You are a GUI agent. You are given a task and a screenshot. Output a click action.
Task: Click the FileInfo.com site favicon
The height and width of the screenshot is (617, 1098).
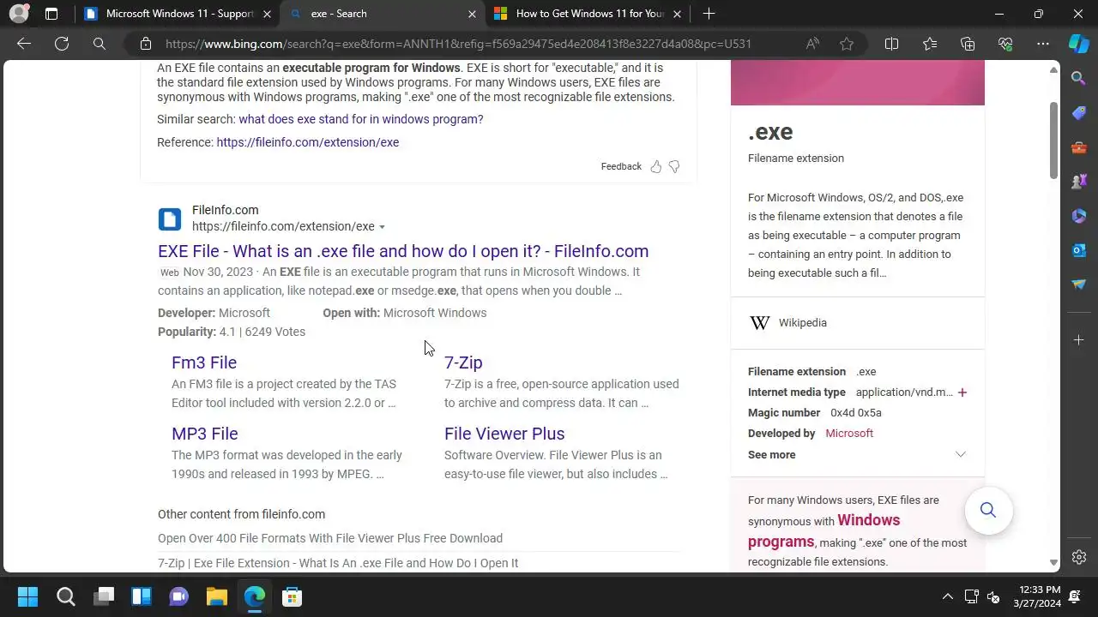[170, 219]
